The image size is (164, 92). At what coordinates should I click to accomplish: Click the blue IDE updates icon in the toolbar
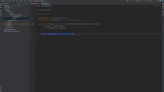160,1
